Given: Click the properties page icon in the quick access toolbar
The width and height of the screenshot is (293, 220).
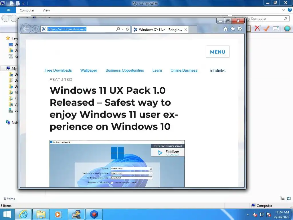Looking at the screenshot, I should coord(11,3).
